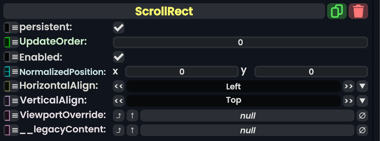380x141 pixels.
Task: Open the VerticalAlign dropdown arrow
Action: [x=362, y=101]
